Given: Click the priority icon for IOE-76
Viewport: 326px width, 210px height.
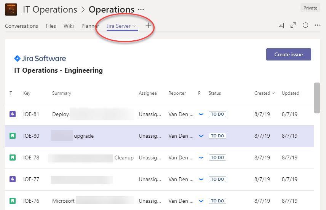Looking at the screenshot, I should [201, 201].
